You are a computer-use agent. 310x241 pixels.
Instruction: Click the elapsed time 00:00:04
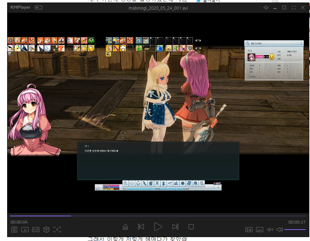pos(19,222)
